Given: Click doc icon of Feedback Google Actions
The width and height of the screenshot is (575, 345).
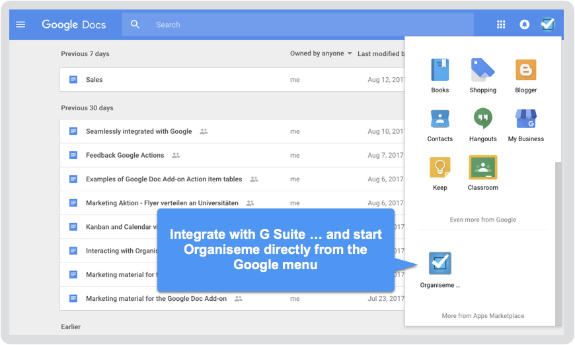Looking at the screenshot, I should click(x=73, y=155).
